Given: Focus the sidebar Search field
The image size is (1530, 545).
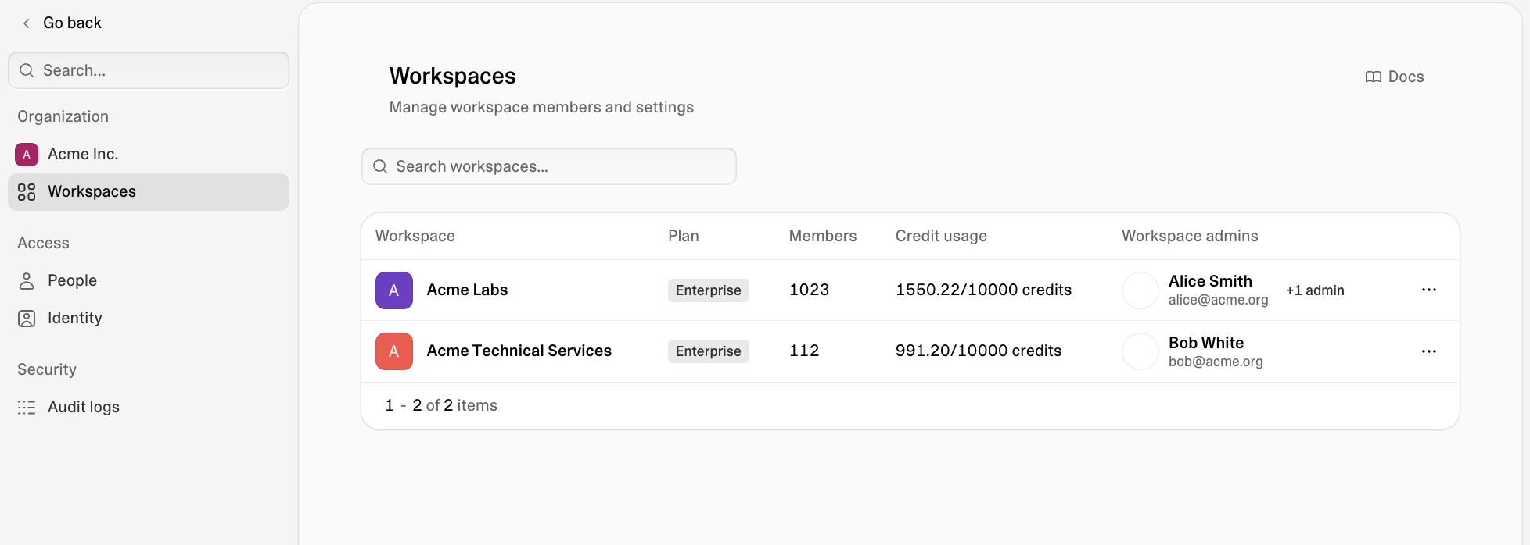Looking at the screenshot, I should pos(149,70).
